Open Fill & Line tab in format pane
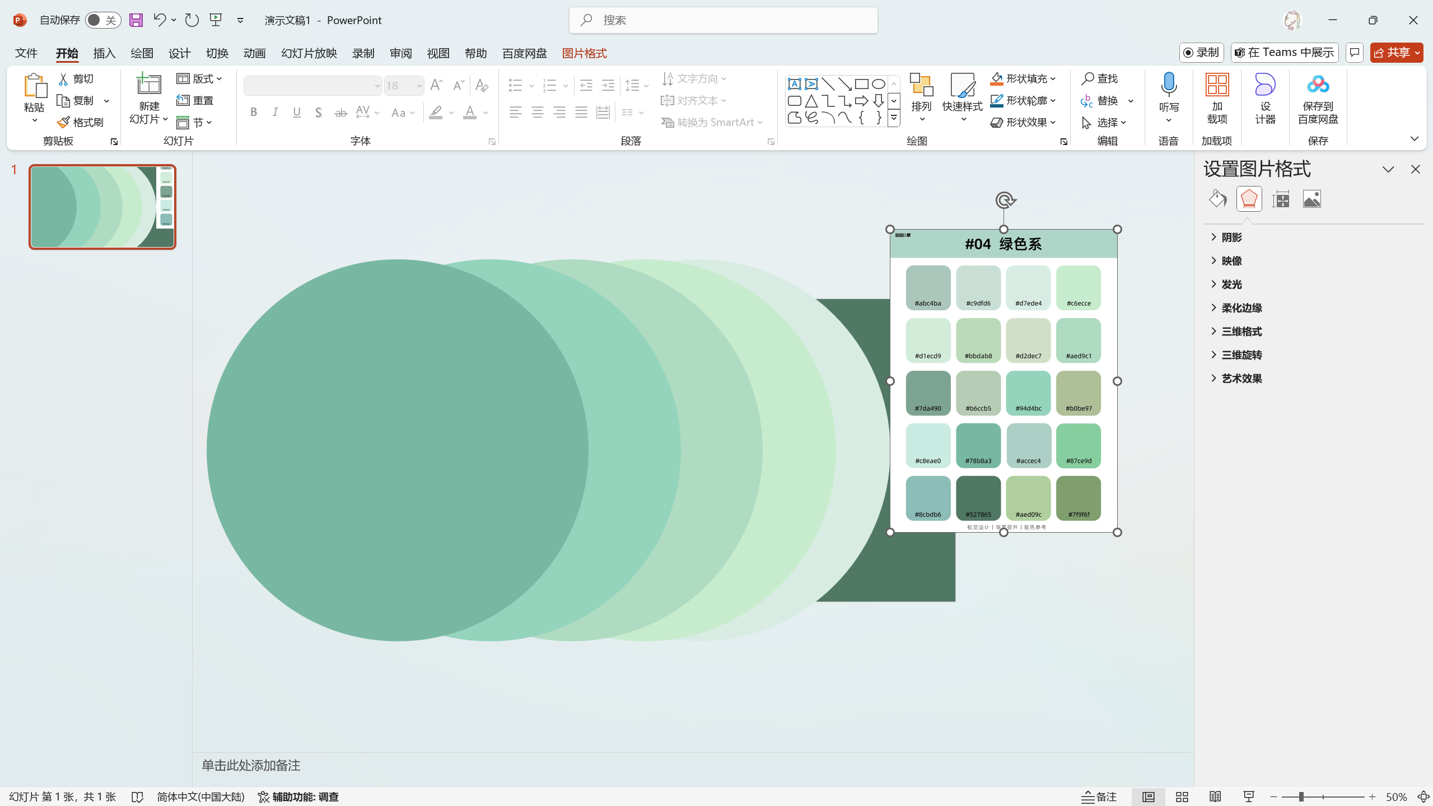This screenshot has width=1433, height=806. point(1217,199)
